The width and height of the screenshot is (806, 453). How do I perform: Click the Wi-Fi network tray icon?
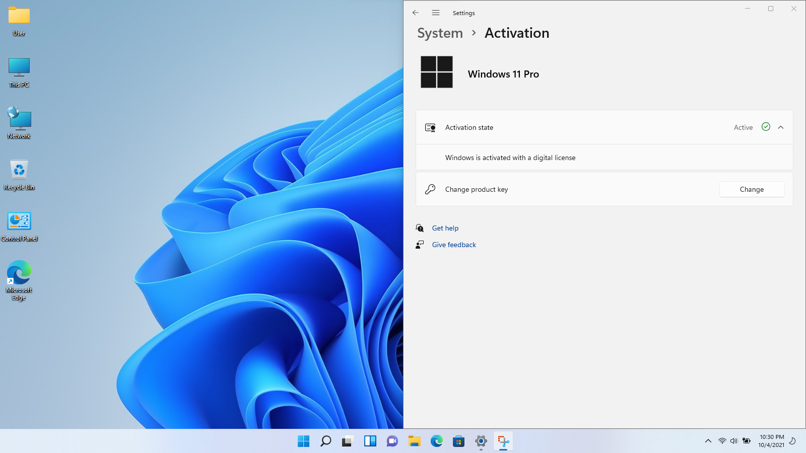[722, 441]
